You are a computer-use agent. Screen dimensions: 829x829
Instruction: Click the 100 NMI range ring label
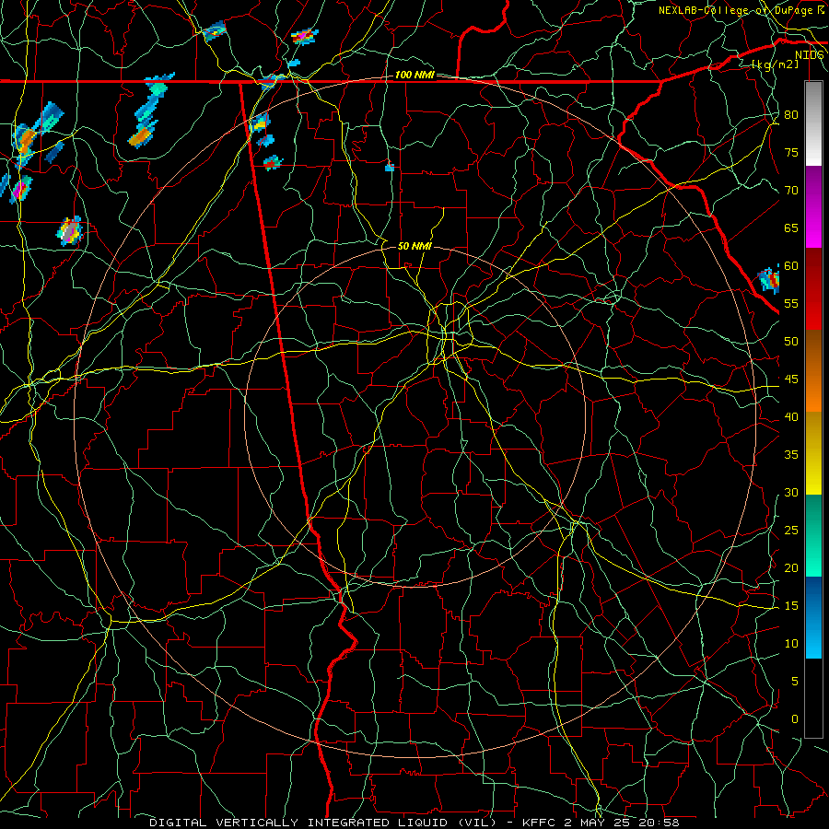pos(414,76)
